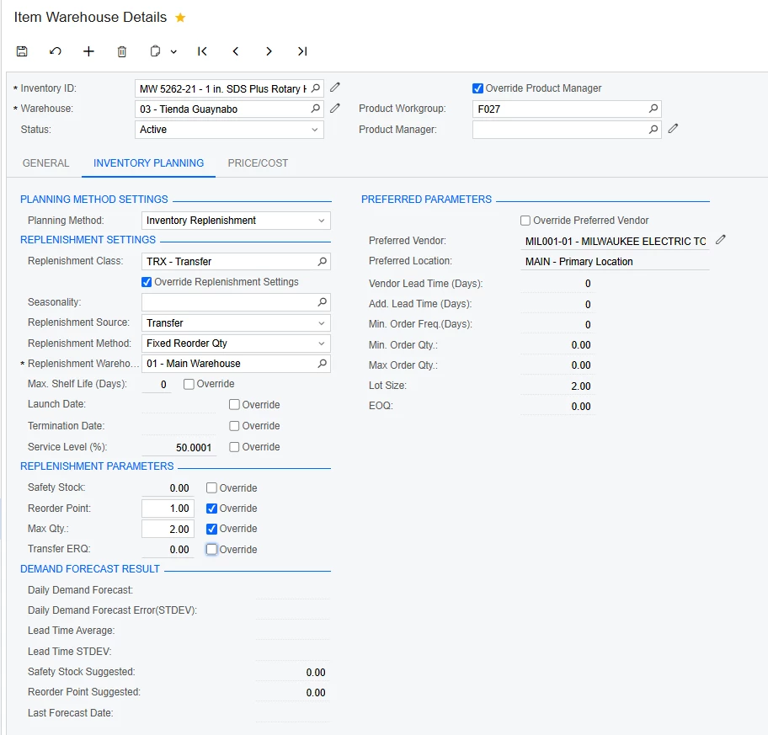Screen dimensions: 768x735
Task: Uncheck Max Qty Override box
Action: [x=211, y=529]
